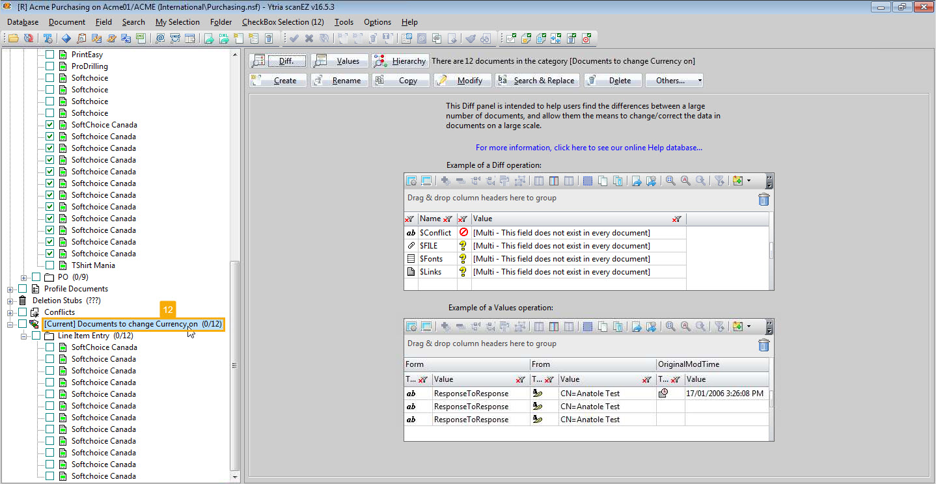Click the Open Database toolbar icon
This screenshot has height=484, width=936.
(13, 38)
